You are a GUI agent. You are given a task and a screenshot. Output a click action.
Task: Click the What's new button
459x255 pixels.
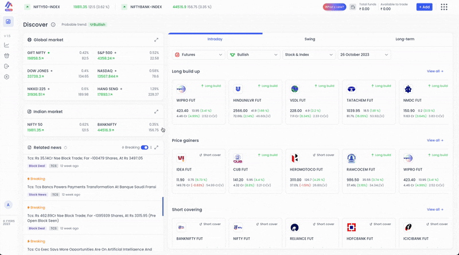(334, 7)
